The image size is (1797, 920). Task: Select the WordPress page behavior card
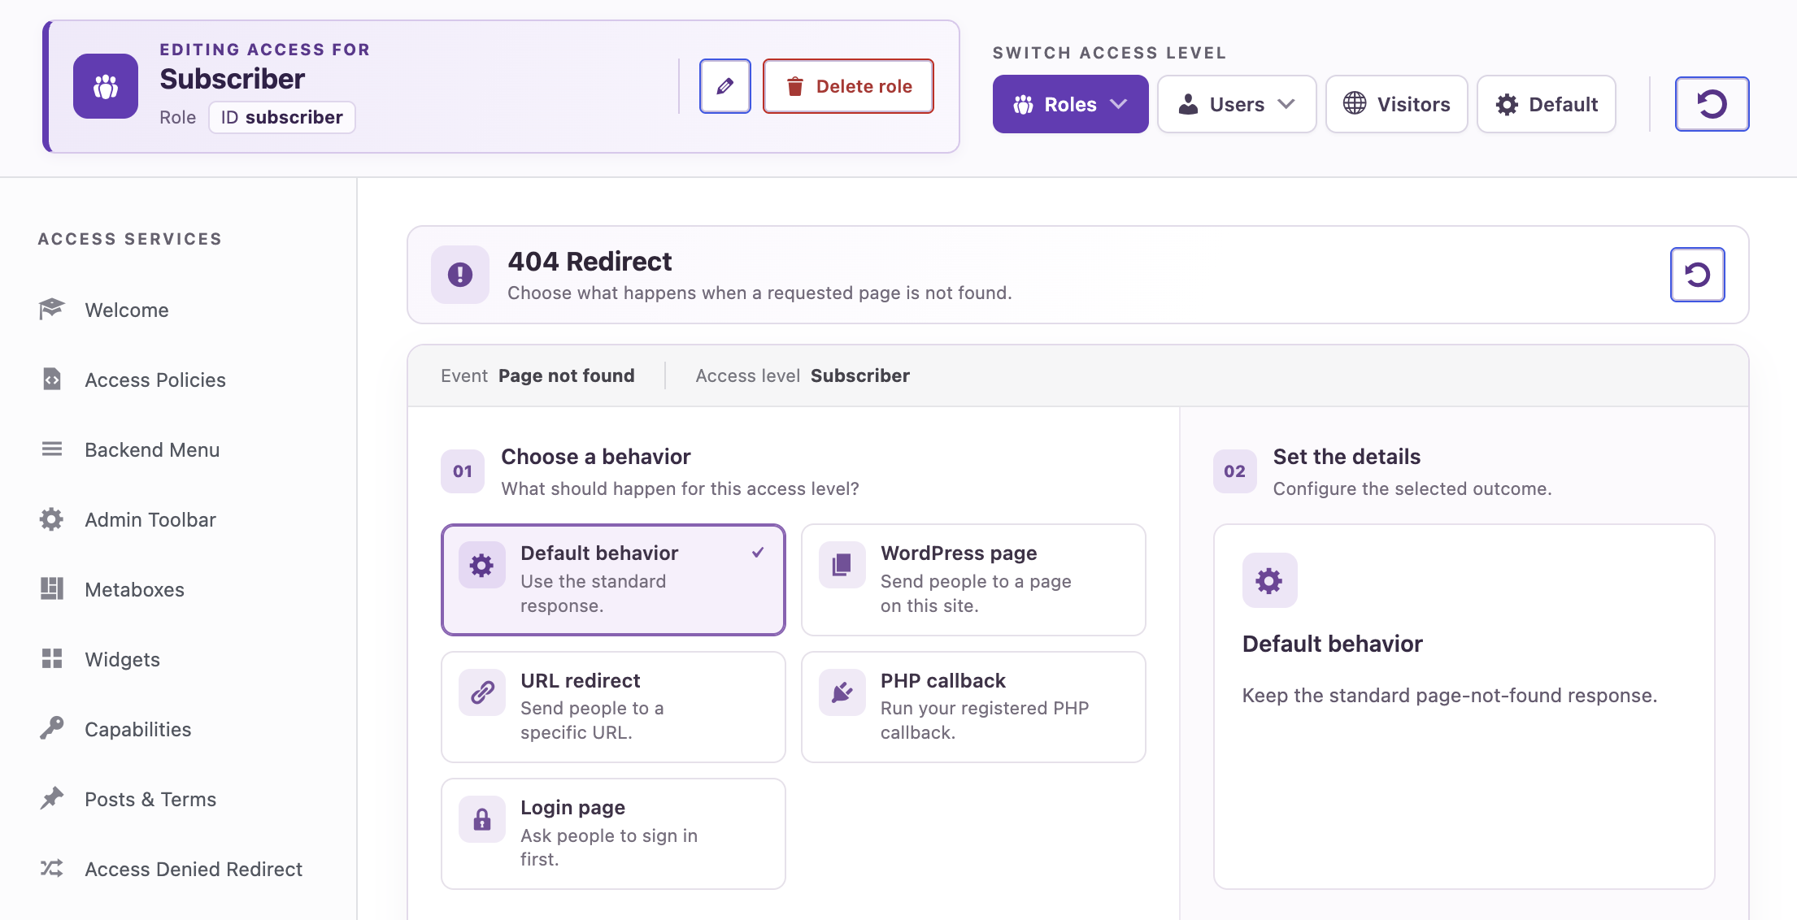[x=973, y=579]
